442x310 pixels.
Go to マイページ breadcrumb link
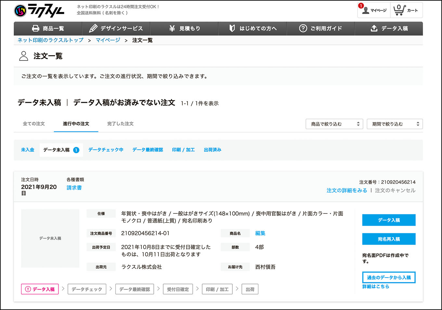108,40
